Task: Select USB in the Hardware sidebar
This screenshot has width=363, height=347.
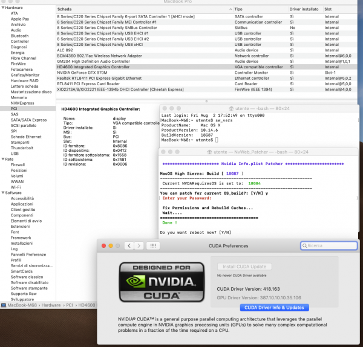Action: (x=15, y=154)
